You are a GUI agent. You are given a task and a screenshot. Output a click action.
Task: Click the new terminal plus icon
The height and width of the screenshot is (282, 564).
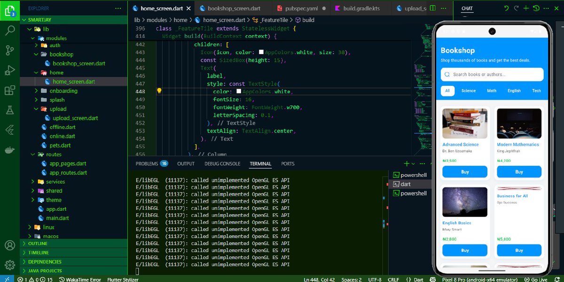point(407,164)
